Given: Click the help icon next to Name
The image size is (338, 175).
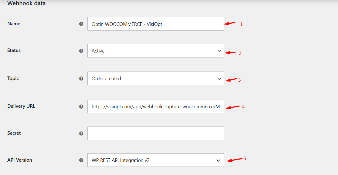Looking at the screenshot, I should click(81, 24).
